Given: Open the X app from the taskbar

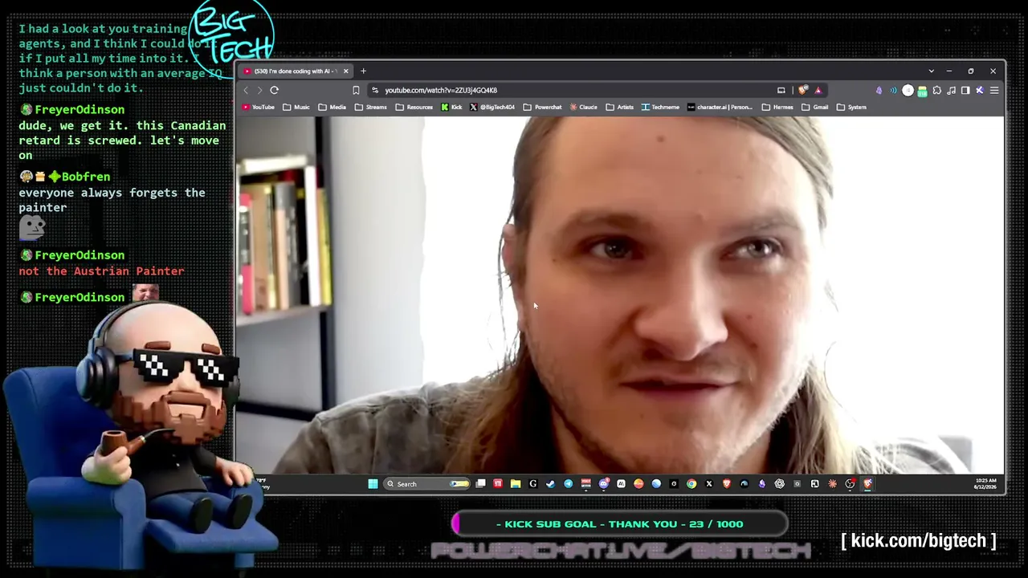Looking at the screenshot, I should (709, 484).
